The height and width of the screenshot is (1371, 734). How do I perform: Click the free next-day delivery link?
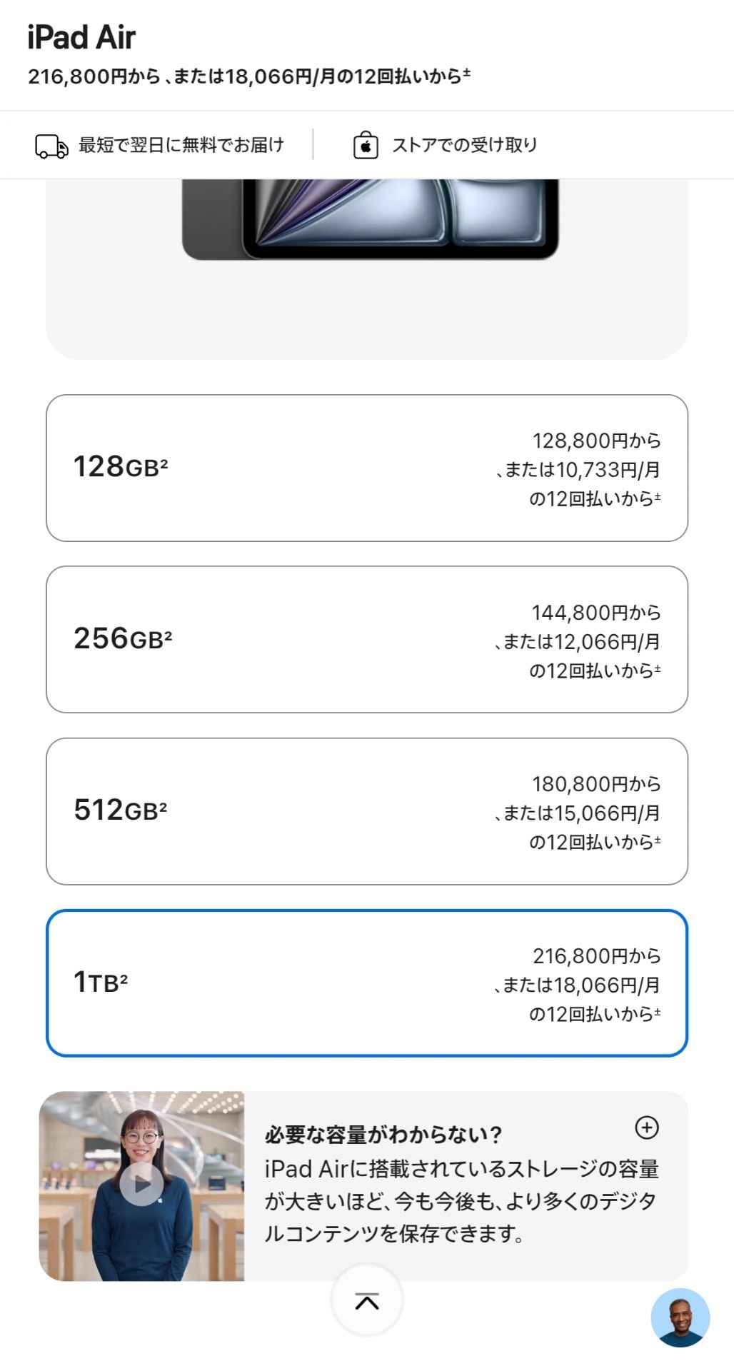(x=181, y=145)
